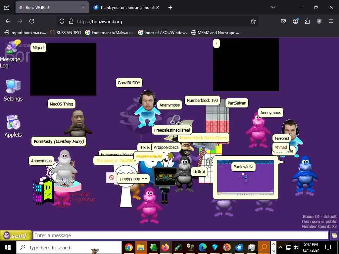Image resolution: width=339 pixels, height=254 pixels.
Task: Open Thunderbird from the taskbar
Action: (x=239, y=247)
